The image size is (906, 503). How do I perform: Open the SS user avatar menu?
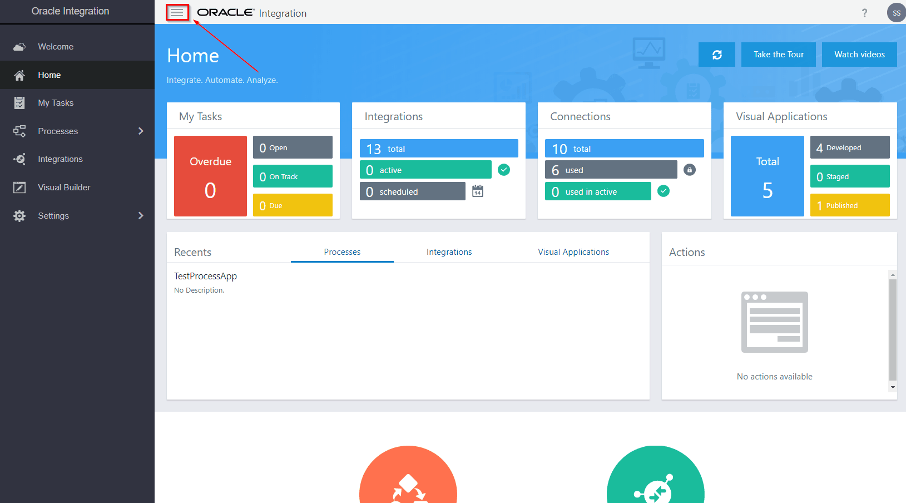(x=896, y=13)
